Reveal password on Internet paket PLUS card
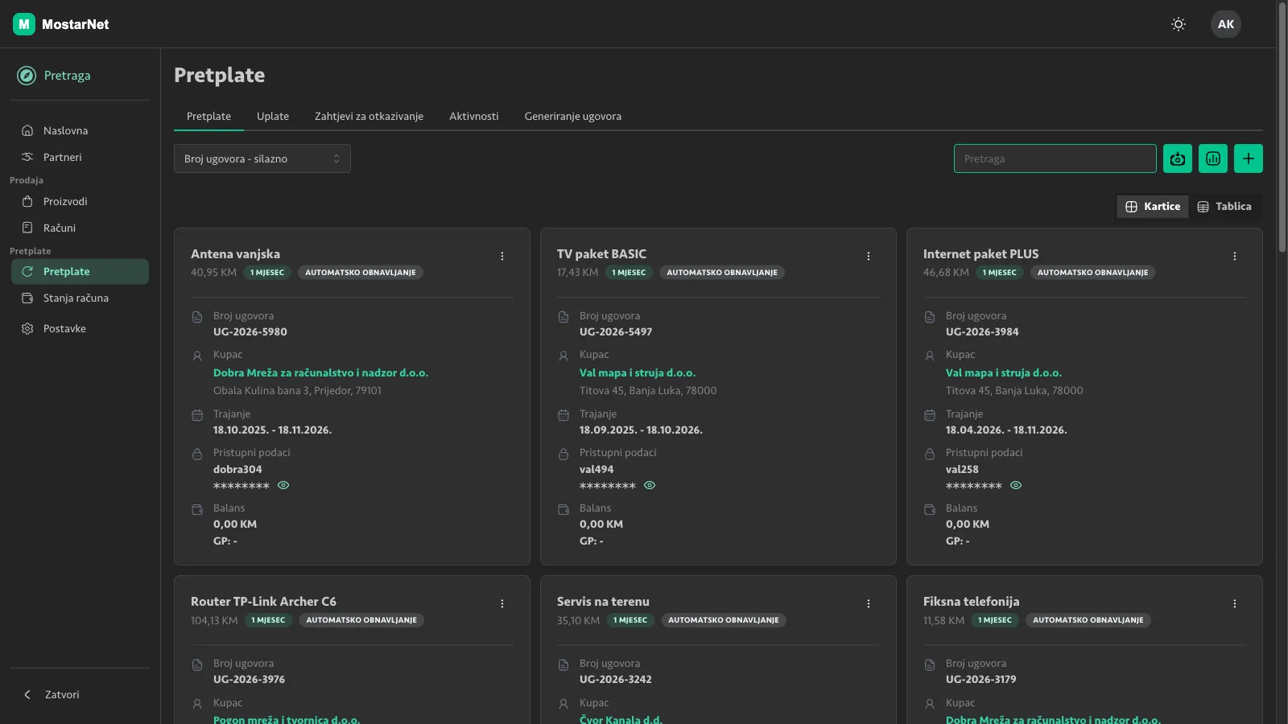This screenshot has height=724, width=1288. point(1016,485)
